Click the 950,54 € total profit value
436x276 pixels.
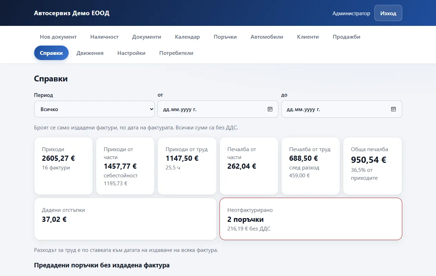pyautogui.click(x=368, y=160)
